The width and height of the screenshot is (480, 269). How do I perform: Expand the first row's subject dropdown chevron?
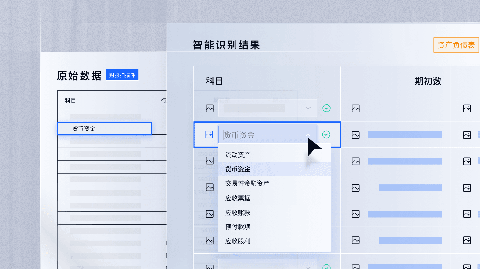pos(308,108)
